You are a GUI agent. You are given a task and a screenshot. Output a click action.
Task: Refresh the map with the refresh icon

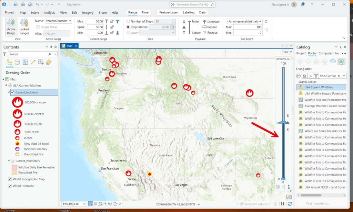pyautogui.click(x=290, y=204)
